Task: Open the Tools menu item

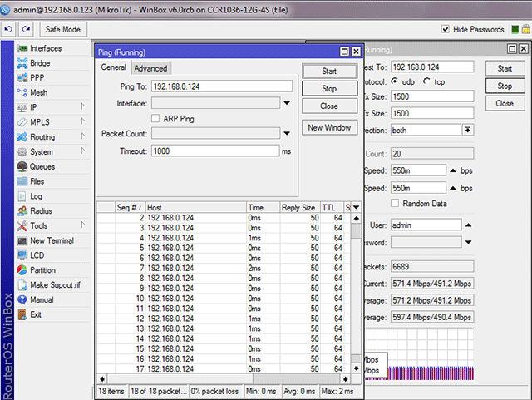Action: [x=39, y=226]
